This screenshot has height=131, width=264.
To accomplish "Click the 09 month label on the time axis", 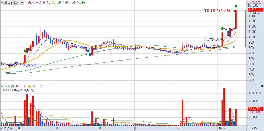I will 58,128.
